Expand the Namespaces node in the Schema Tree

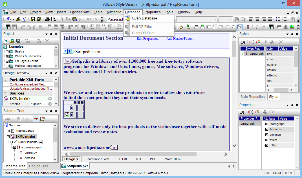[x=8, y=131]
